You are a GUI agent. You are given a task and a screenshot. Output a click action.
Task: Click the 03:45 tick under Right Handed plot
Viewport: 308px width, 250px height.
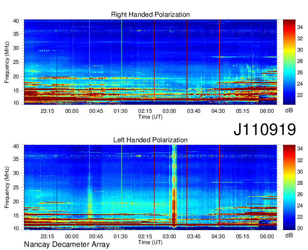click(x=194, y=111)
